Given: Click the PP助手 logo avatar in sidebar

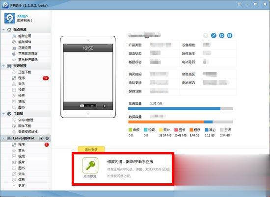Looking at the screenshot, I should click(10, 18).
